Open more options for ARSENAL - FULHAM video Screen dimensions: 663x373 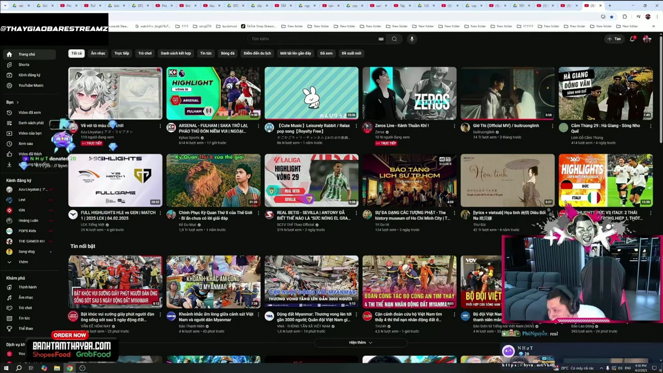tap(258, 126)
